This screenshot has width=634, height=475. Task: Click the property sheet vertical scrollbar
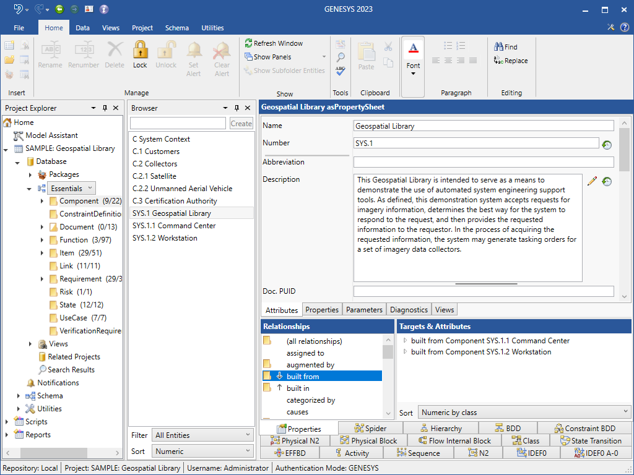624,209
